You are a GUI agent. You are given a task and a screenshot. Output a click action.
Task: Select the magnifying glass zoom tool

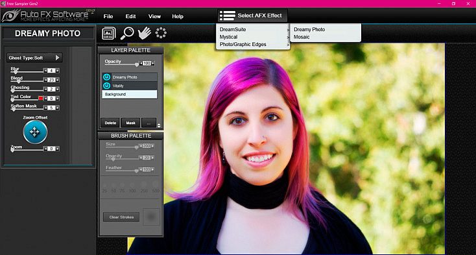pos(127,33)
